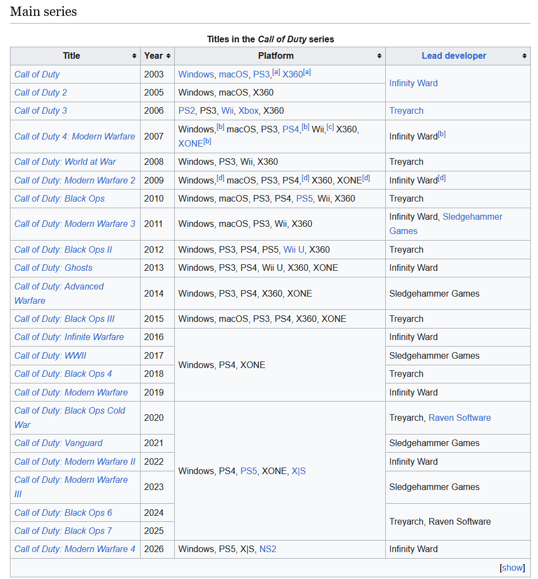Open footnote [a] after PS3
This screenshot has width=538, height=579.
[276, 72]
